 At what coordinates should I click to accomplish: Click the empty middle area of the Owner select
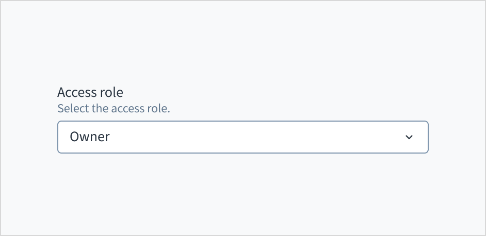[x=248, y=137]
